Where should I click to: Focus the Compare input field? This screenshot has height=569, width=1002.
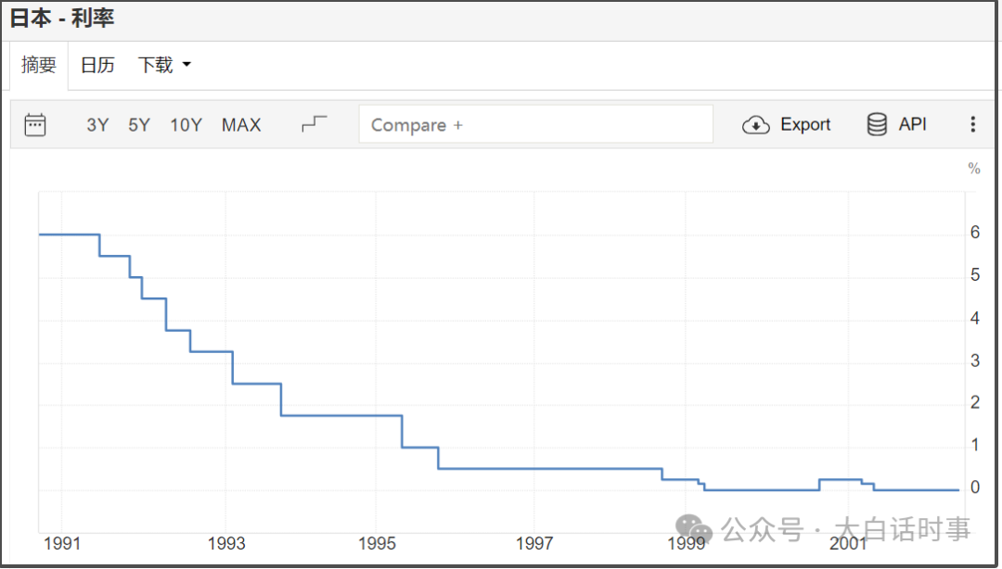(535, 125)
